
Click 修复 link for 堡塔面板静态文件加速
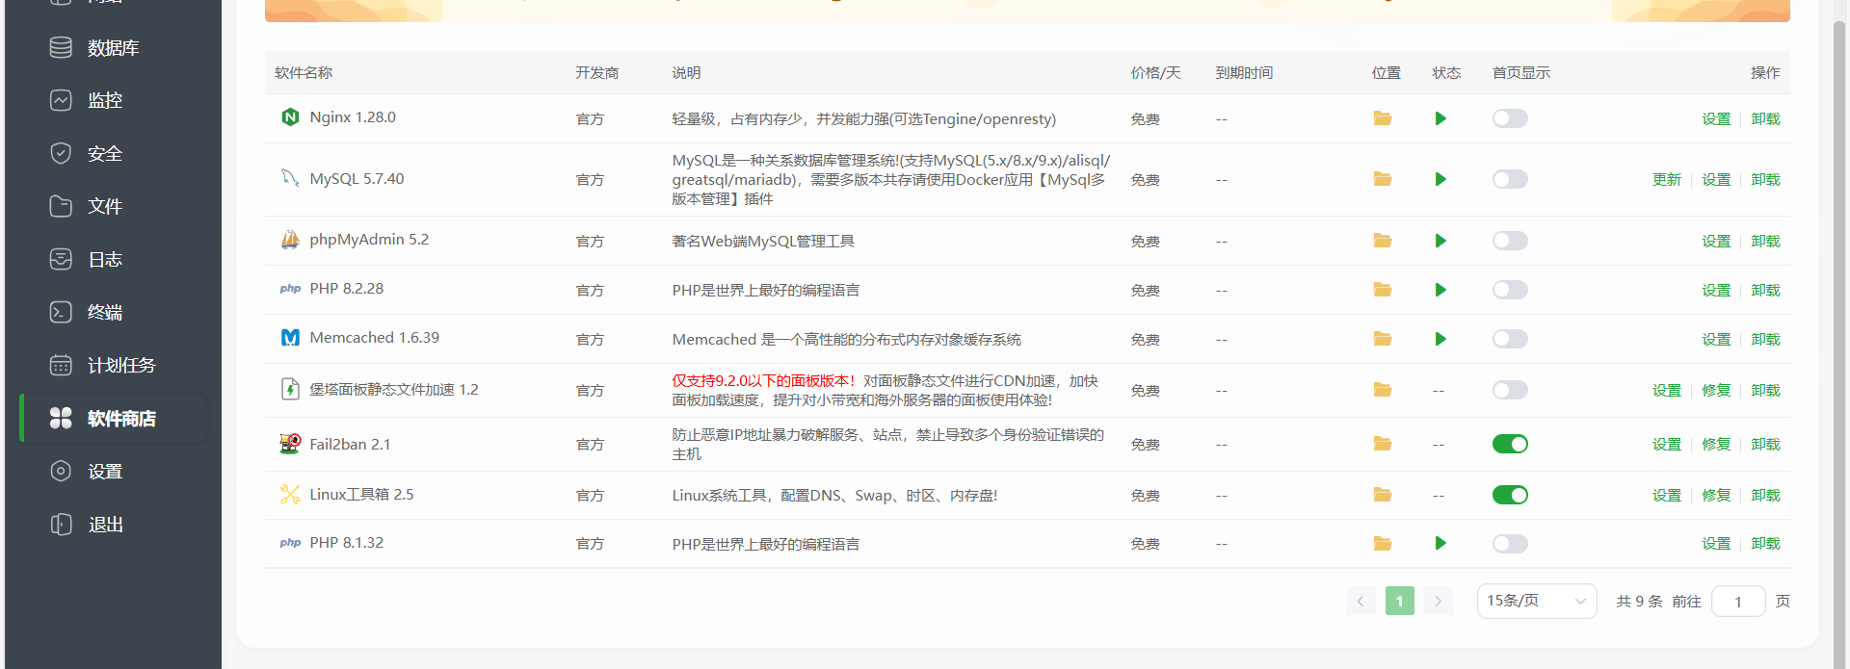1715,390
